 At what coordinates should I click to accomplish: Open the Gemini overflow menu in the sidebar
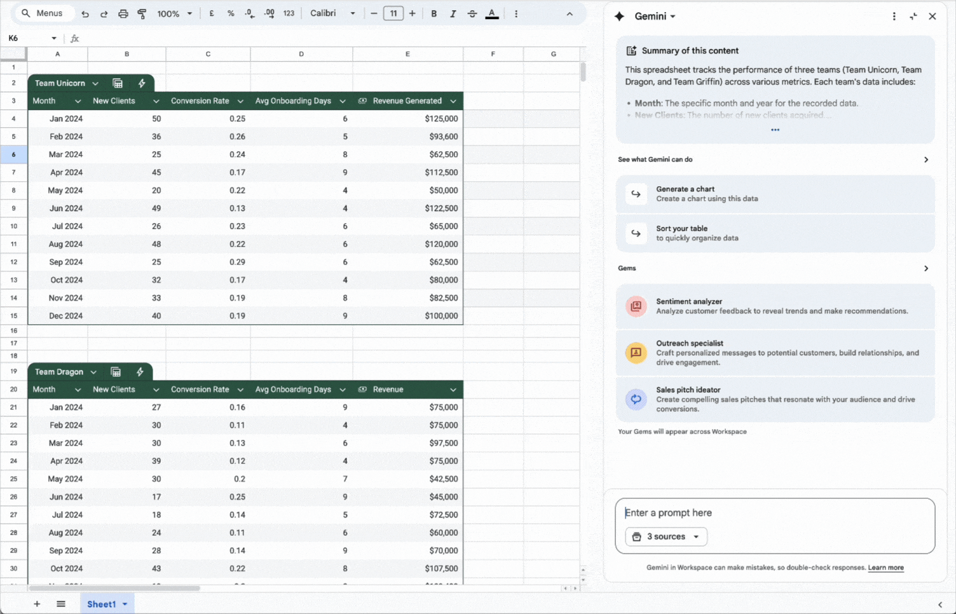tap(894, 16)
